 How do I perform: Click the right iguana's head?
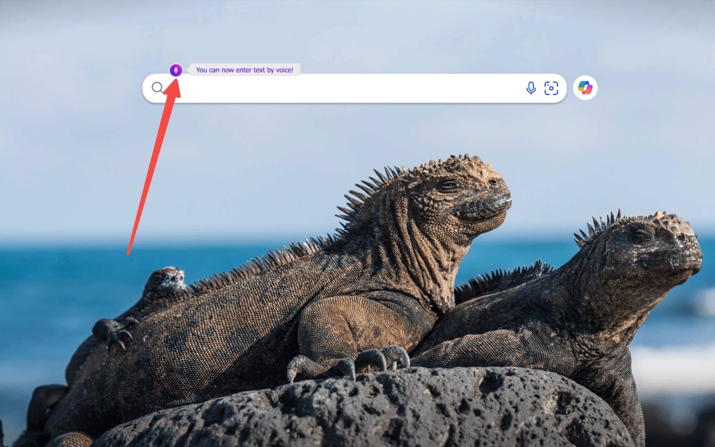pos(659,246)
